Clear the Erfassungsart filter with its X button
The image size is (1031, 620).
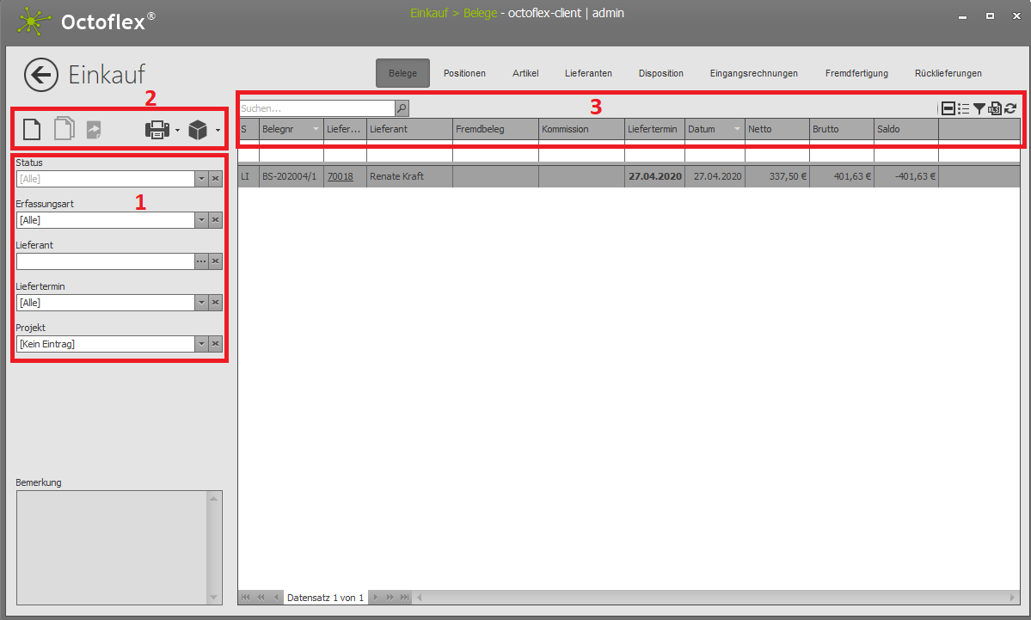(x=215, y=220)
